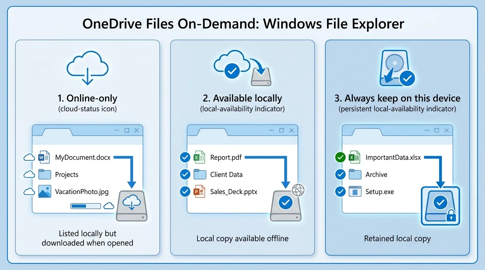Image resolution: width=485 pixels, height=270 pixels.
Task: Click the green checkmark beside ImportantData.xlsx
Action: pos(340,157)
